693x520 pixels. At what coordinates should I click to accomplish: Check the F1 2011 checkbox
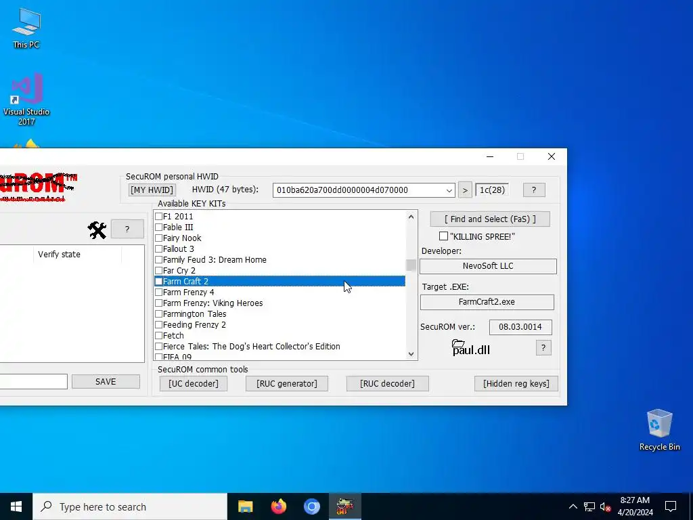pos(158,216)
